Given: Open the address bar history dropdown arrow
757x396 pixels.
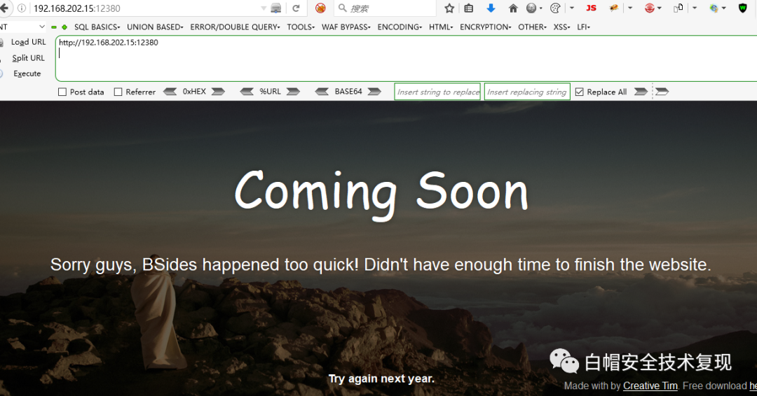Looking at the screenshot, I should pos(263,8).
